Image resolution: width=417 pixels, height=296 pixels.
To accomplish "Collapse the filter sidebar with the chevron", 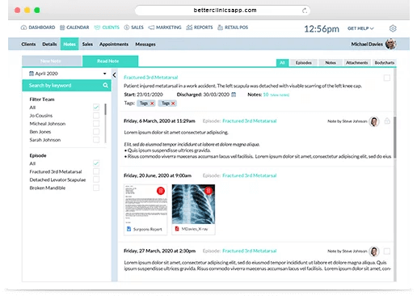I will (x=114, y=75).
